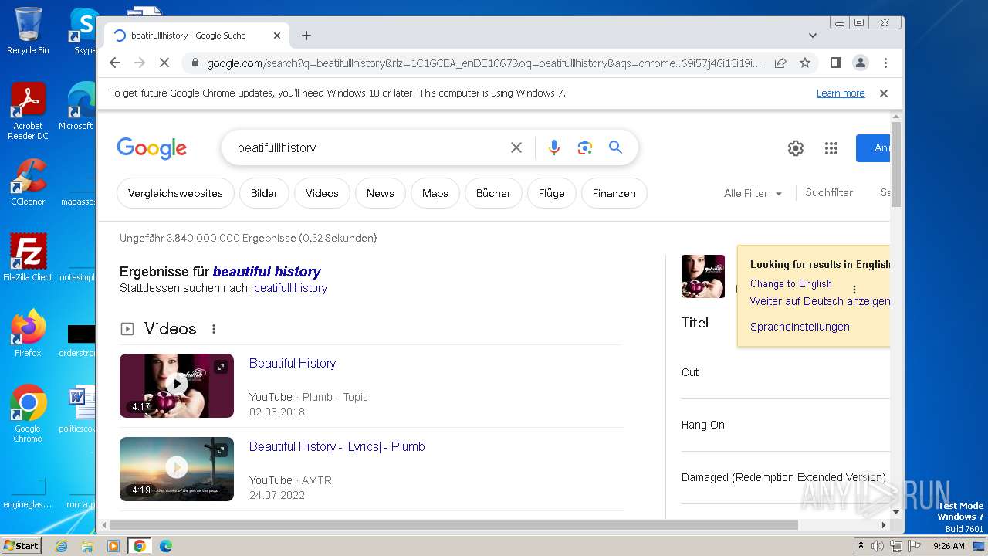The image size is (988, 556).
Task: Select the song title Cut
Action: pos(690,372)
